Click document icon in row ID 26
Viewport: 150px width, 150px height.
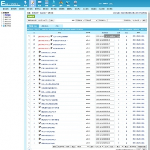click(x=51, y=44)
